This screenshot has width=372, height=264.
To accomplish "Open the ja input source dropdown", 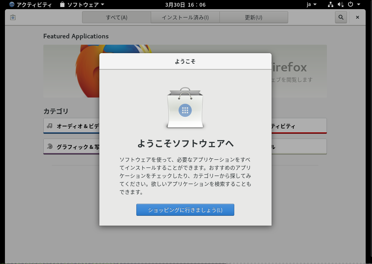I will coord(311,5).
